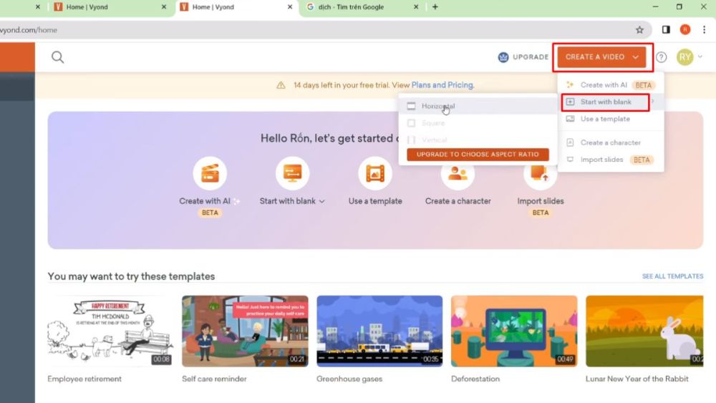Close the active Home | Vyond tab
The width and height of the screenshot is (716, 403).
tap(290, 7)
